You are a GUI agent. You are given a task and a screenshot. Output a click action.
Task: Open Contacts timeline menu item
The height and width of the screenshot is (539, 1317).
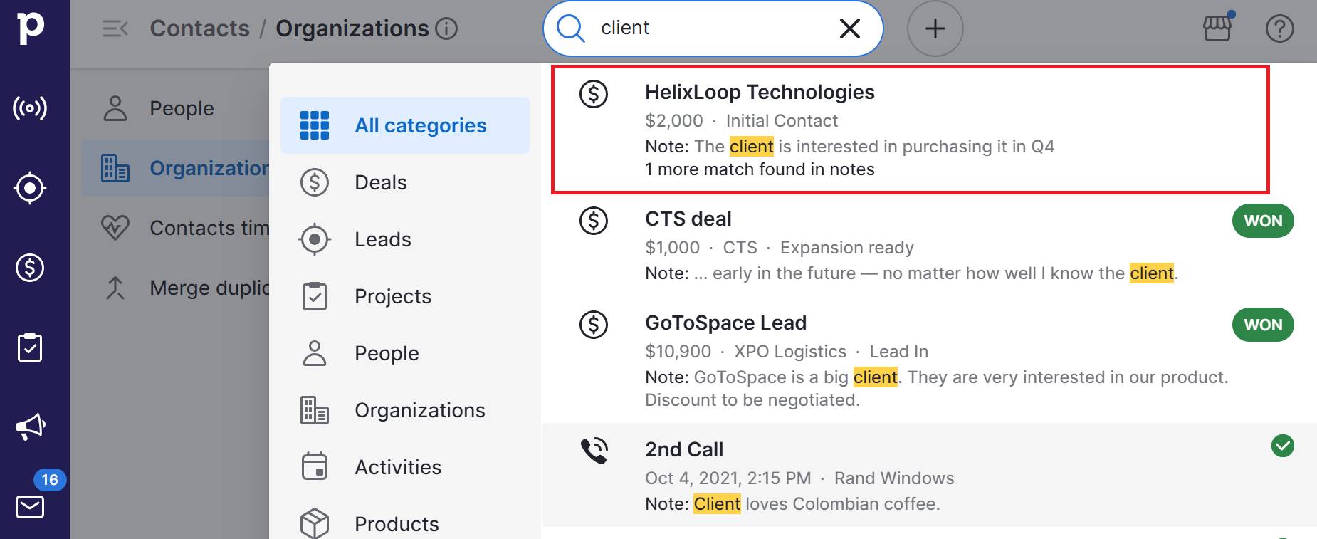pyautogui.click(x=175, y=228)
